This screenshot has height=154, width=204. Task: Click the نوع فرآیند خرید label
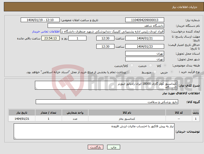click(190, 72)
